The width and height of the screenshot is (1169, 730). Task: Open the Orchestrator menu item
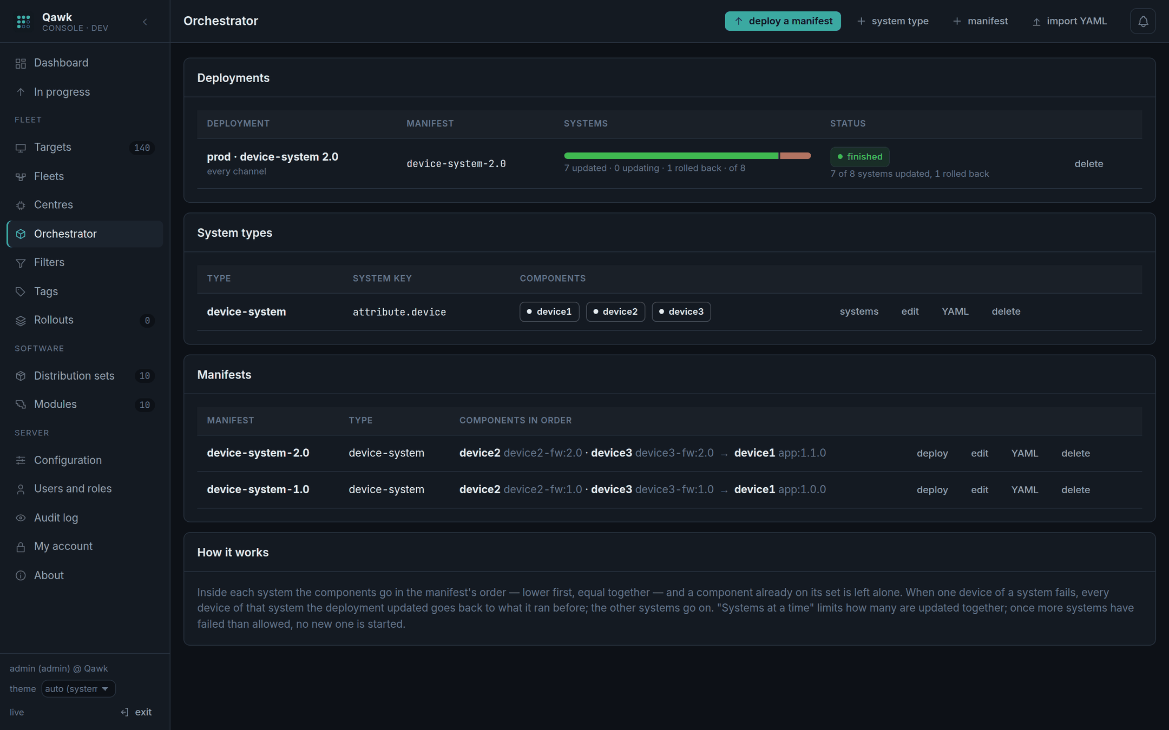[x=85, y=234]
